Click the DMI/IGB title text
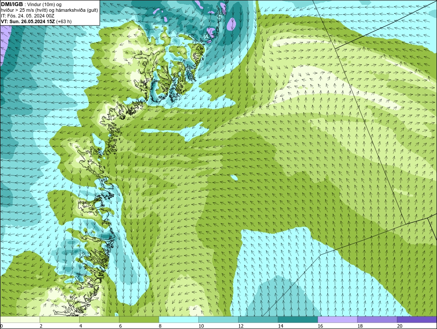The image size is (437, 329). pyautogui.click(x=12, y=4)
